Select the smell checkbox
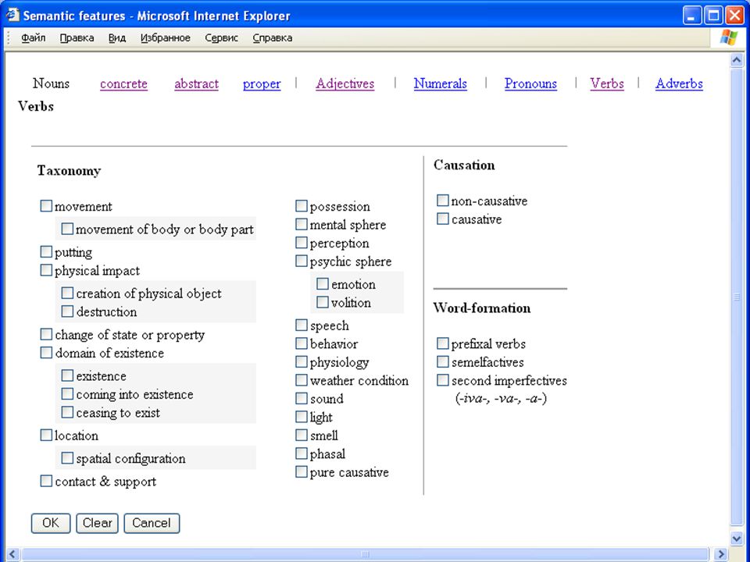Image resolution: width=750 pixels, height=562 pixels. [302, 435]
